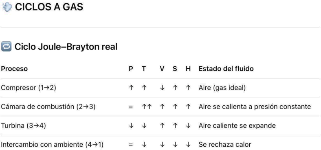Click the repeat-arrows emoji before Ciclo Joule–Brayton
Image resolution: width=321 pixels, height=150 pixels.
tap(7, 47)
